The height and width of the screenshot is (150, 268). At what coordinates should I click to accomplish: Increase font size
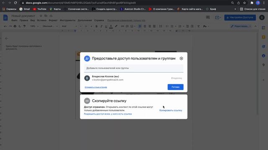[91, 26]
